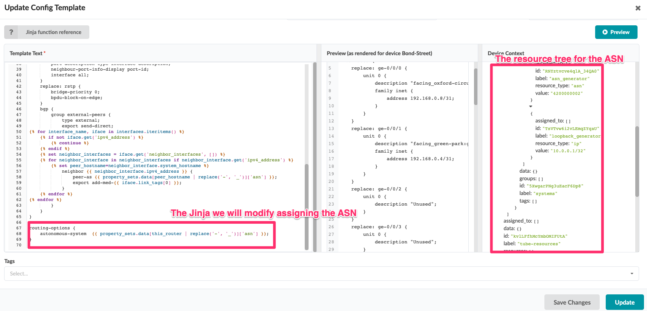
Task: Click the 4200000002 ASN value
Action: 566,93
